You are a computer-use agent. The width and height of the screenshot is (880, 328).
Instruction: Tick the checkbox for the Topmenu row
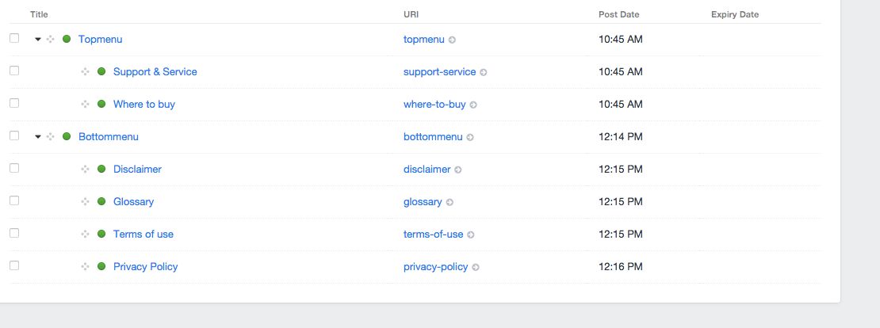coord(14,38)
